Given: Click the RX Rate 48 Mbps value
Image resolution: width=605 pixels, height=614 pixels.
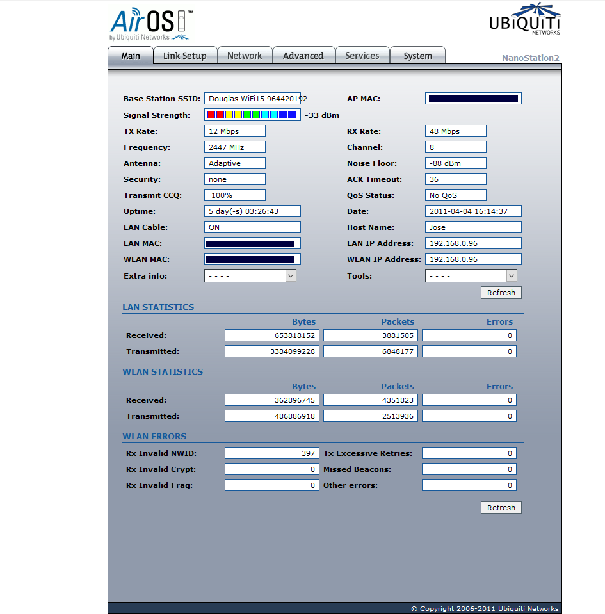Looking at the screenshot, I should tap(455, 131).
